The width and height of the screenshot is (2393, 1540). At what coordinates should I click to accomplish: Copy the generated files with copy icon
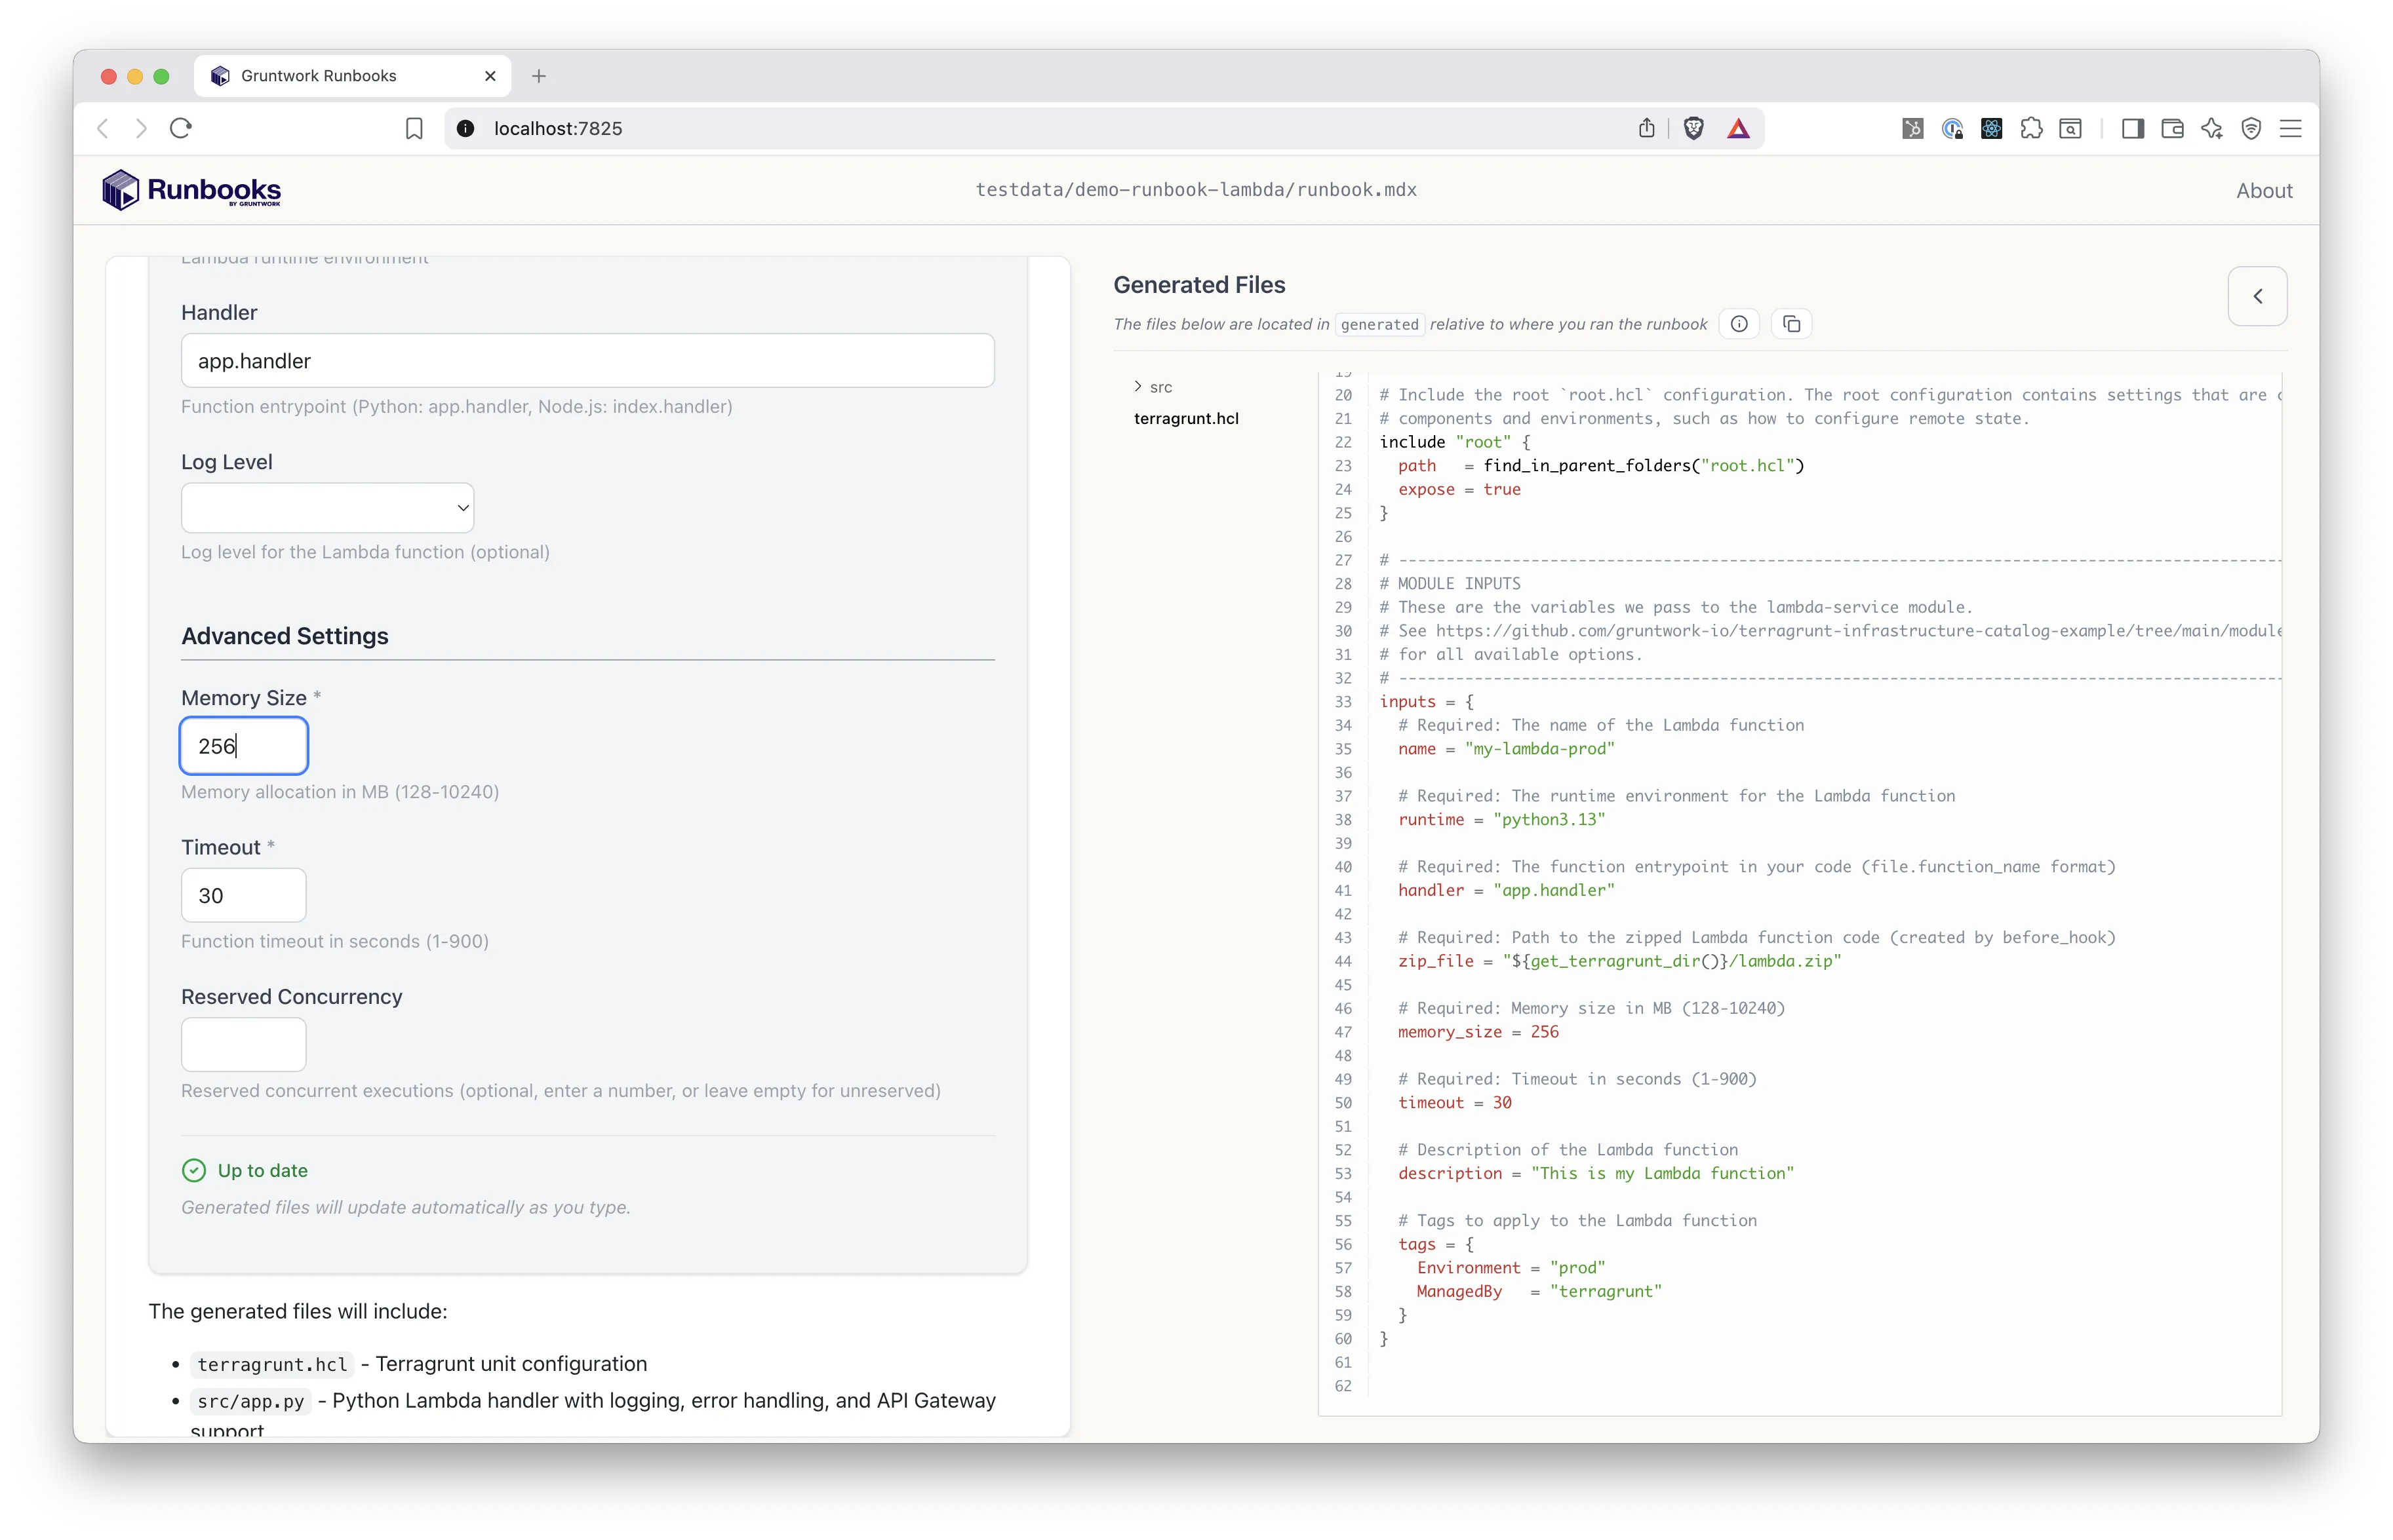(1792, 323)
